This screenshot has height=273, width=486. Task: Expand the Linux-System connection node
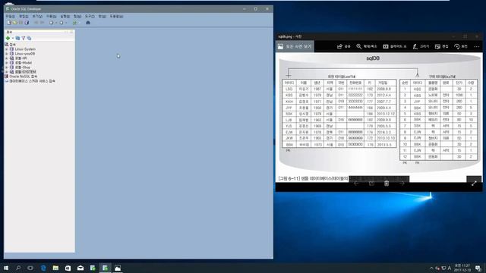[x=7, y=49]
